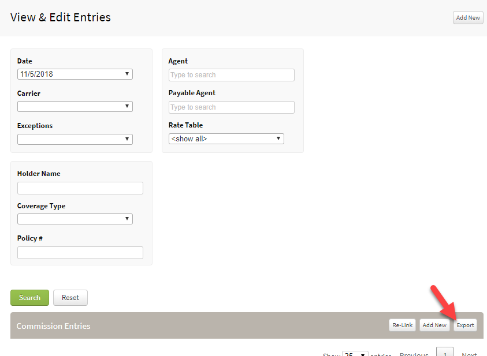The image size is (487, 356).
Task: Click the Reset button
Action: click(x=70, y=297)
